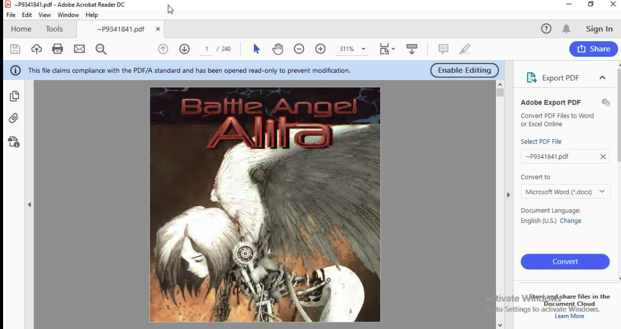Open the Attachments paperclip panel
Viewport: 621px width, 329px height.
[x=14, y=118]
